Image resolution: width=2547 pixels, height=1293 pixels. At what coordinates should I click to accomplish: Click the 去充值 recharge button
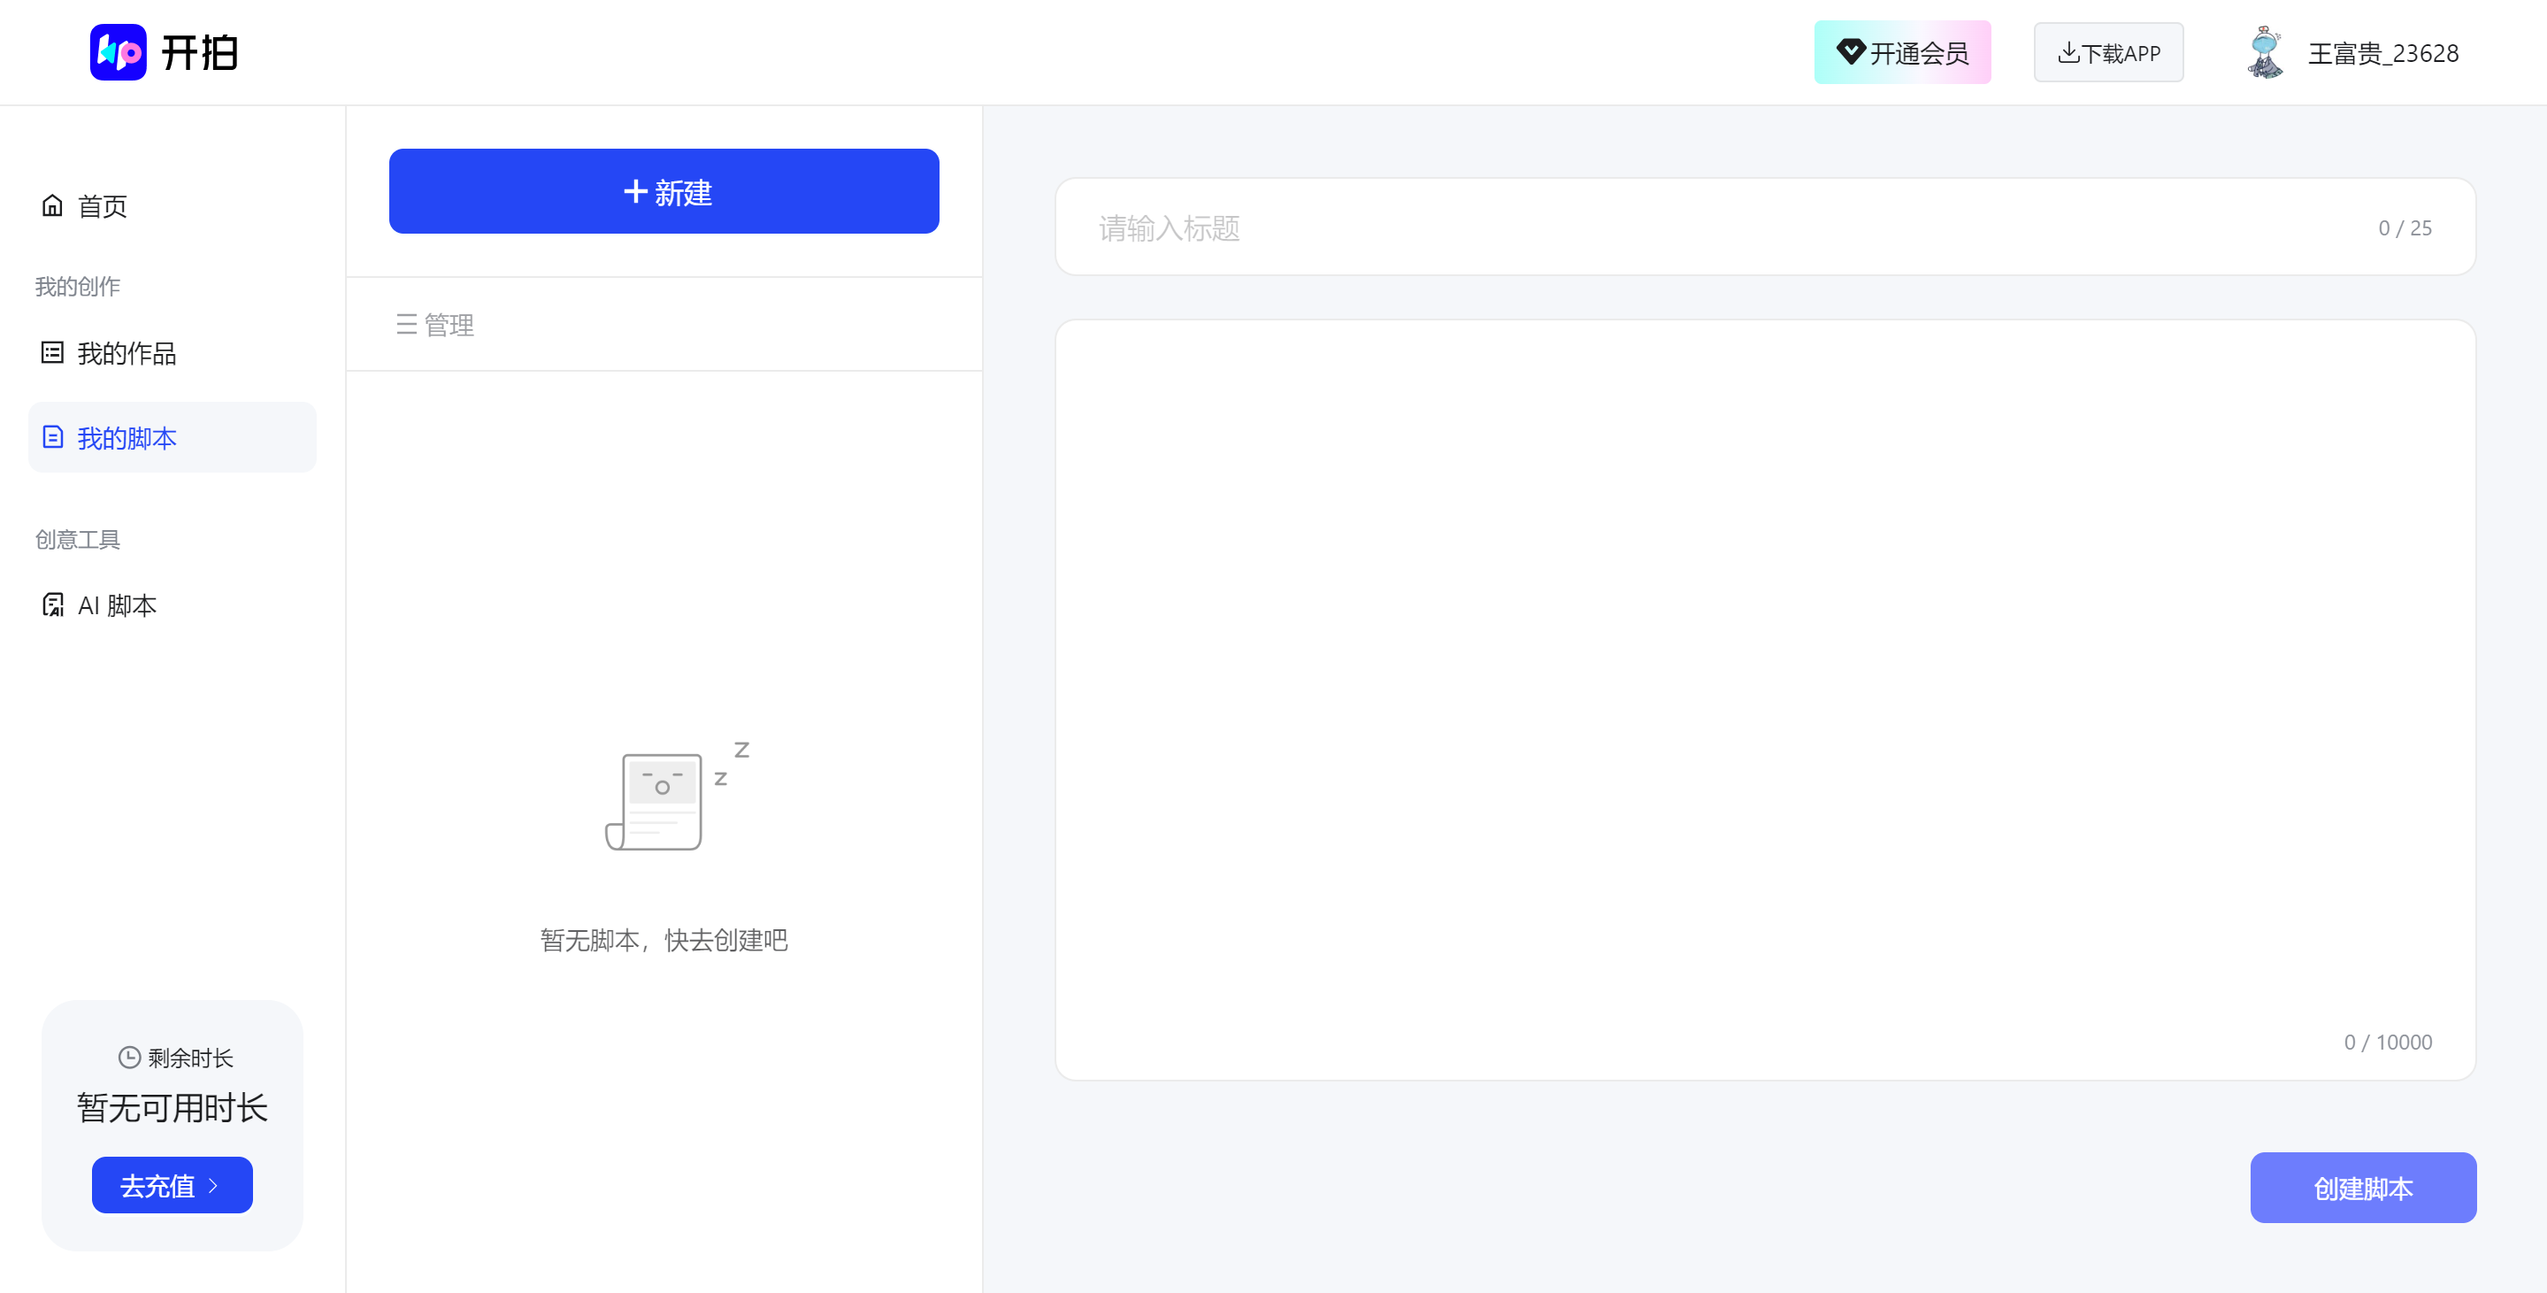(x=172, y=1185)
